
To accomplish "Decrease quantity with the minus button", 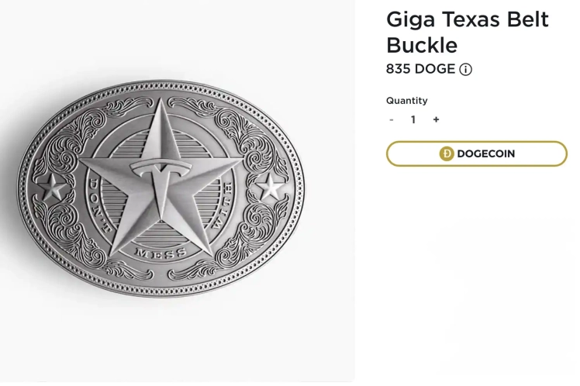I will [x=392, y=119].
